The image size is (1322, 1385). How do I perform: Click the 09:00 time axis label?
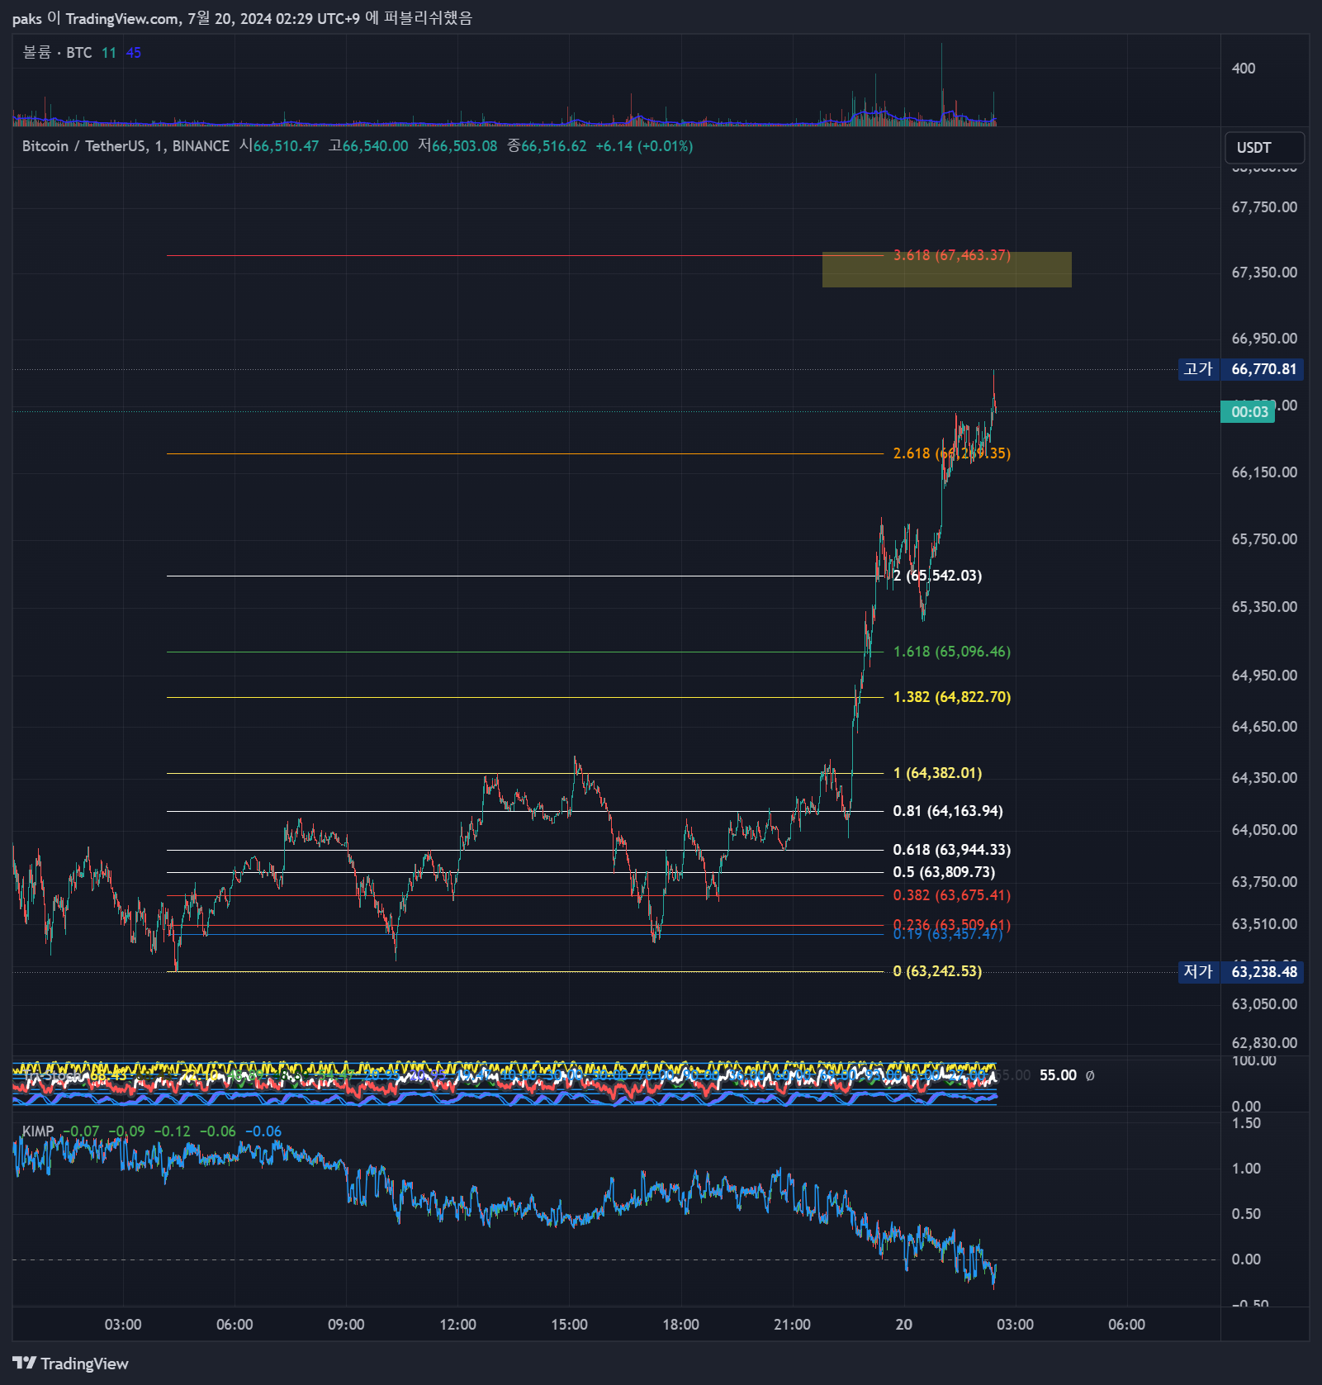(346, 1325)
